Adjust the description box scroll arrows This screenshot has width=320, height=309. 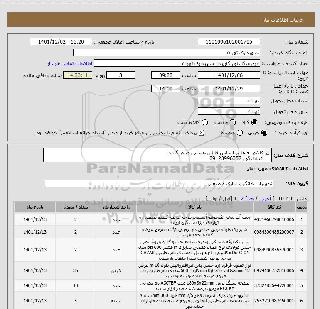(268, 152)
